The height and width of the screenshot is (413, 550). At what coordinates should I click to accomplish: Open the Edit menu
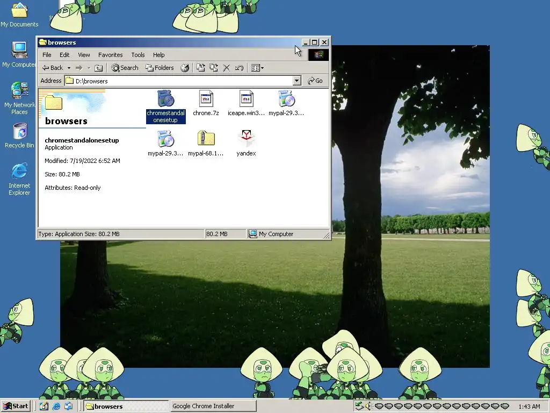click(64, 55)
